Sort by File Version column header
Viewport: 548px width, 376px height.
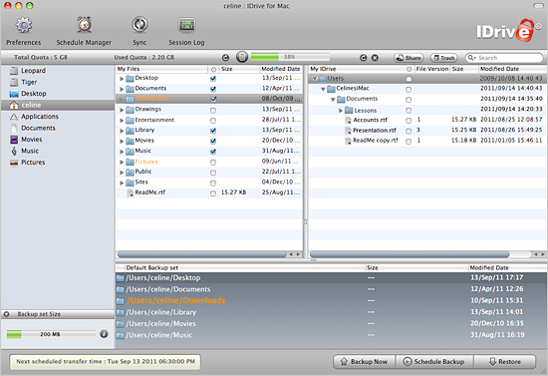click(432, 69)
